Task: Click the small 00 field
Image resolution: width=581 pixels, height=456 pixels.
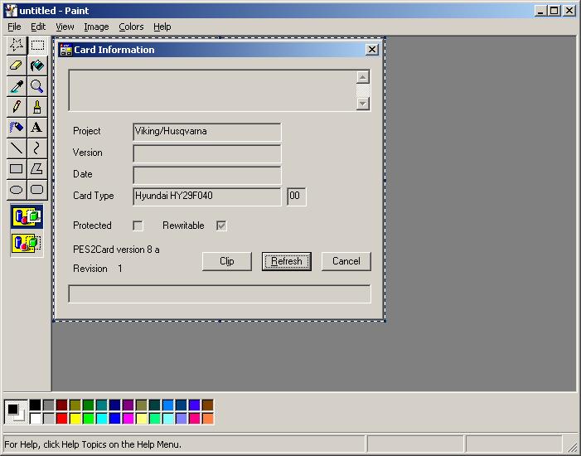Action: click(x=297, y=196)
